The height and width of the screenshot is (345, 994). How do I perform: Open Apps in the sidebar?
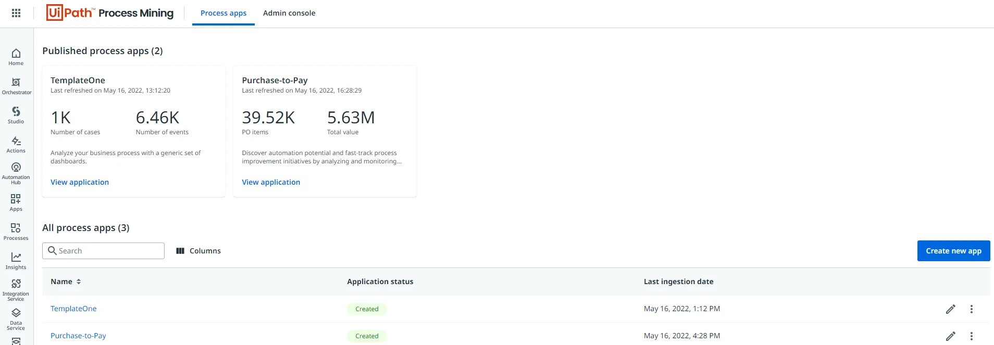(16, 202)
